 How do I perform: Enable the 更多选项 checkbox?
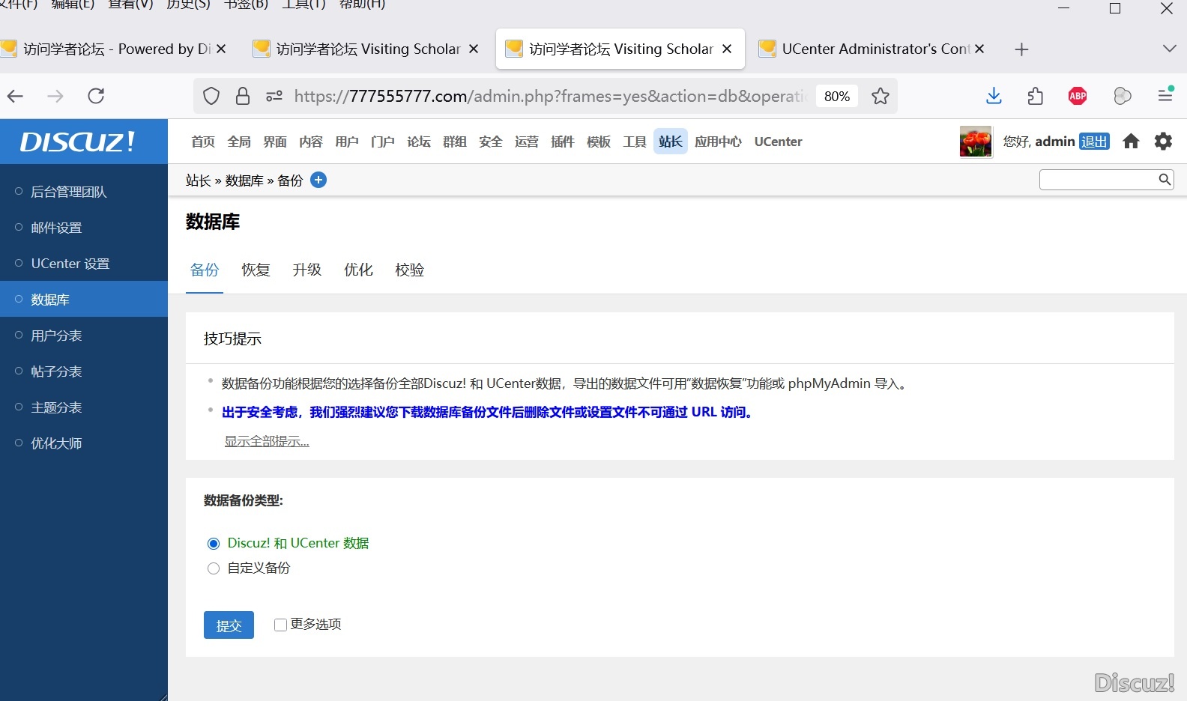coord(280,625)
